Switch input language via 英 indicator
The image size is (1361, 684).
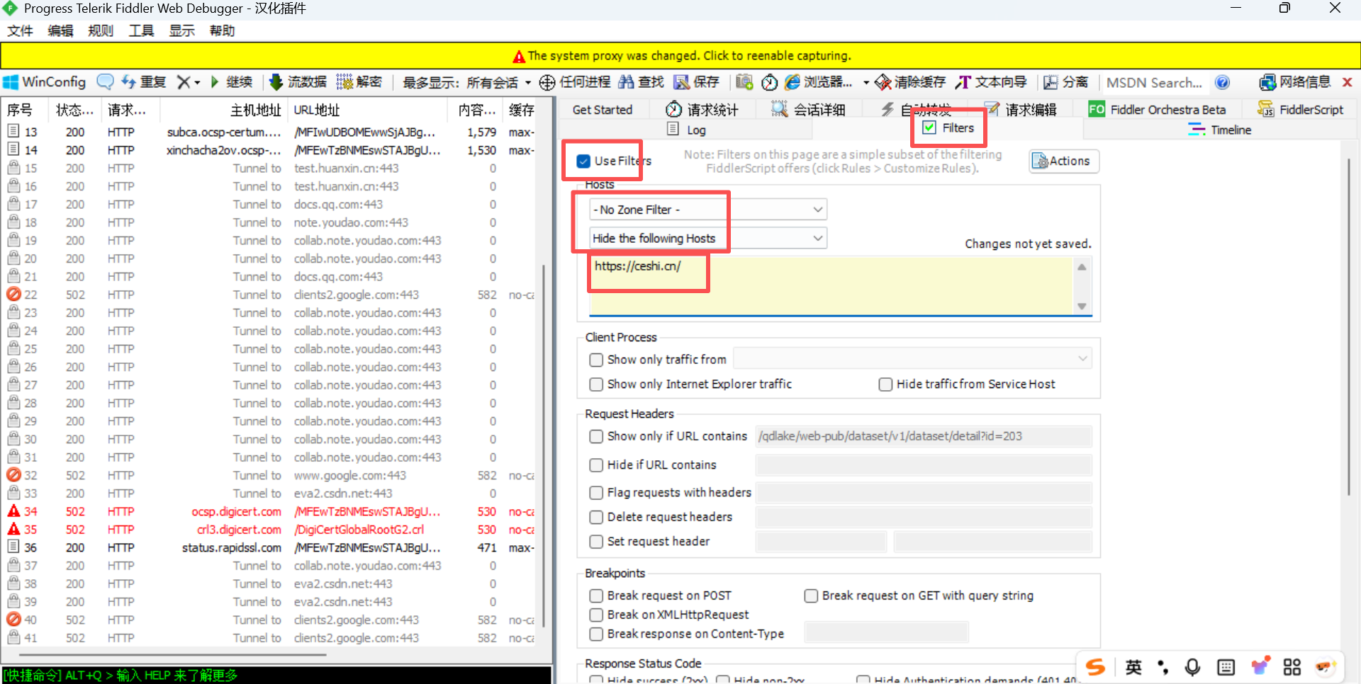click(1133, 667)
